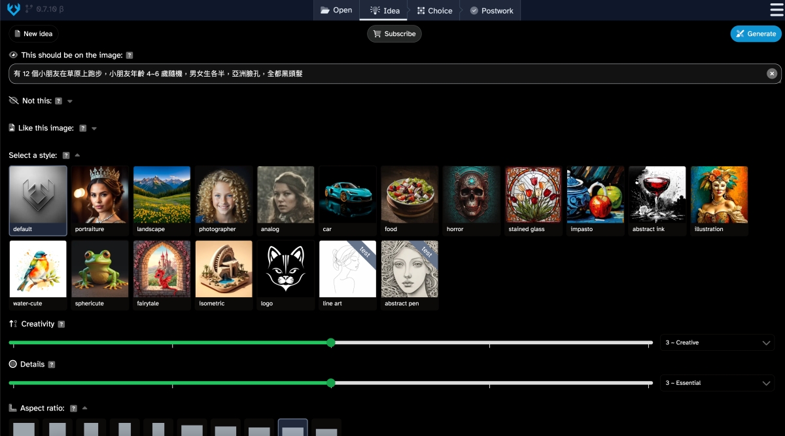Click help icon next to 'This should be on the image'
Viewport: 785px width, 436px height.
(130, 56)
